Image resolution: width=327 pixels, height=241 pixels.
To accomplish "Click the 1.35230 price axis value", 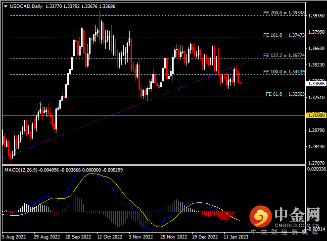I will [317, 65].
